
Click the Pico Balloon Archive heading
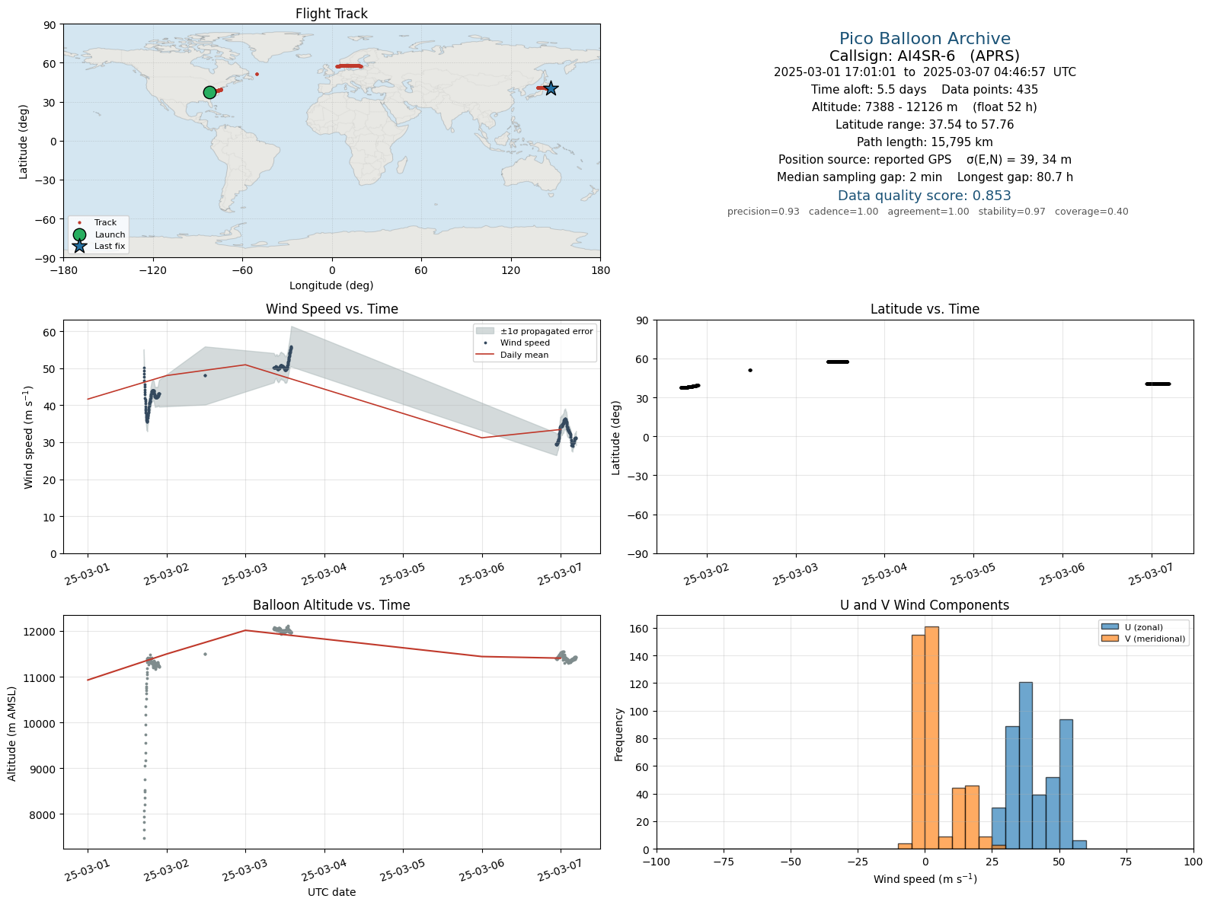click(925, 38)
